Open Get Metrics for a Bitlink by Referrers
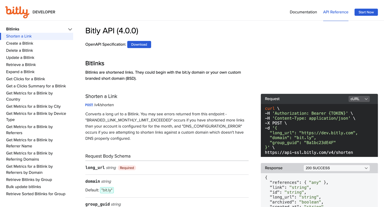 (29, 130)
